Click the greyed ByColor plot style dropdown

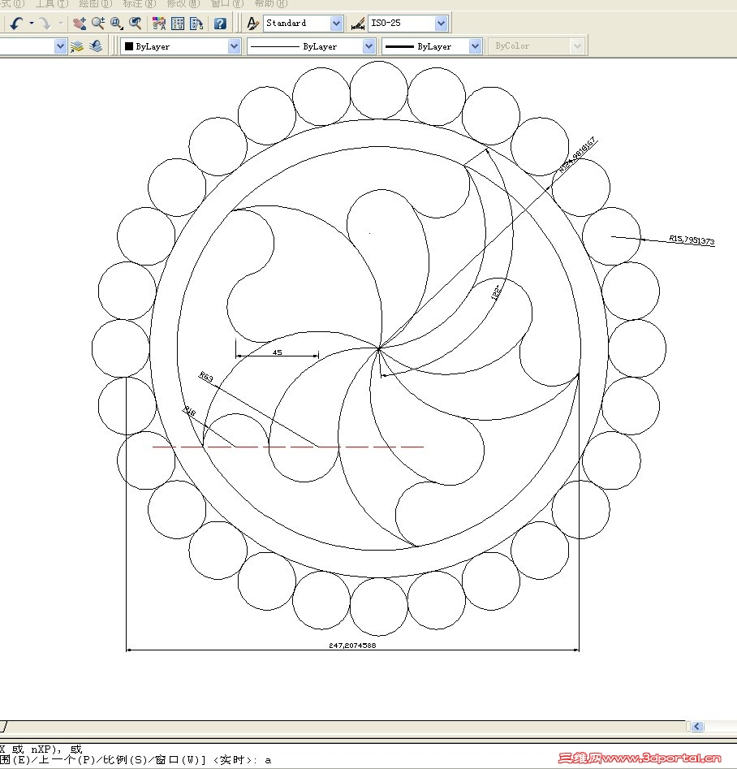pyautogui.click(x=536, y=46)
